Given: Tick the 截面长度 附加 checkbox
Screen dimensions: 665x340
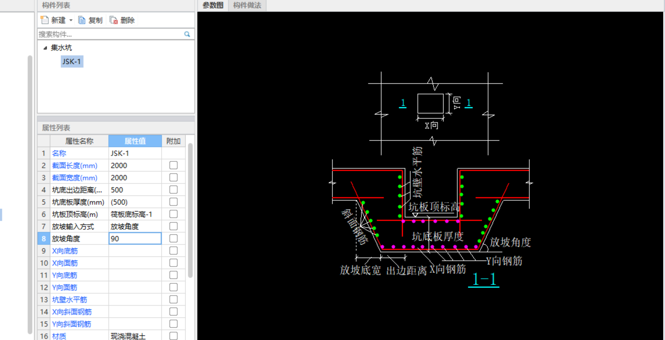Looking at the screenshot, I should pos(174,165).
